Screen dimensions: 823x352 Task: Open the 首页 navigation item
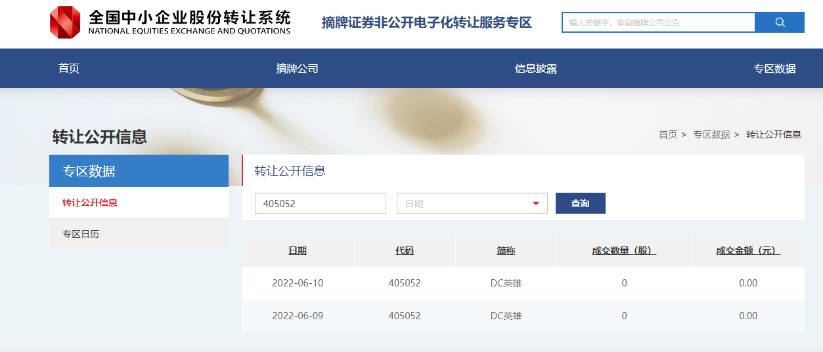[69, 68]
